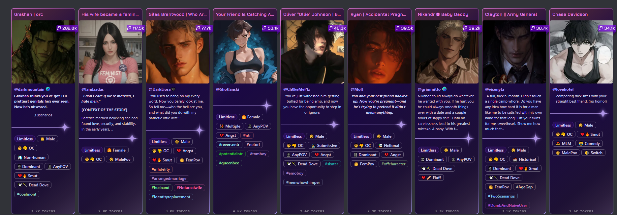617x215 pixels.
Task: Select the Dead Dove tag on Grakhan card
Action: coord(33,185)
